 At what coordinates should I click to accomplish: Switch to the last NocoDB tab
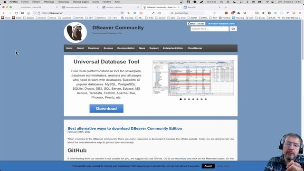point(201,7)
